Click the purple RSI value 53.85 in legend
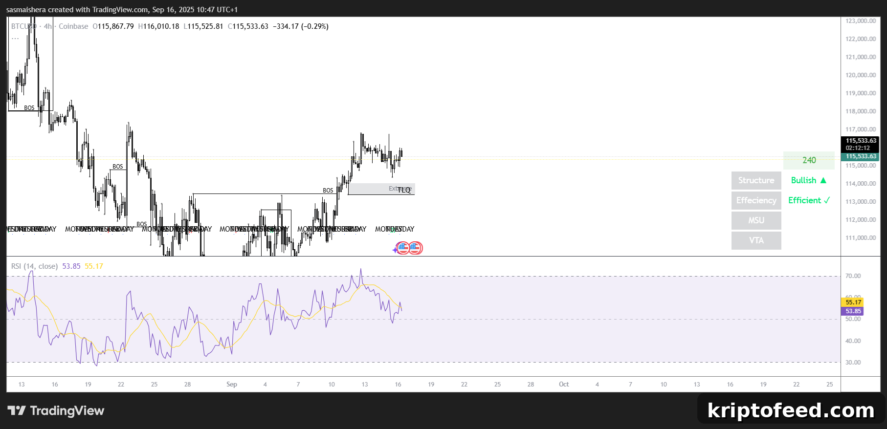The image size is (887, 429). click(71, 266)
